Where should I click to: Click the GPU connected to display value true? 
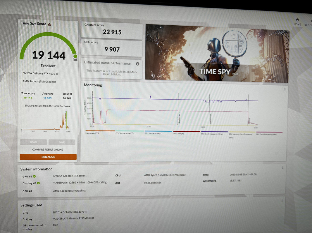pyautogui.click(x=56, y=225)
